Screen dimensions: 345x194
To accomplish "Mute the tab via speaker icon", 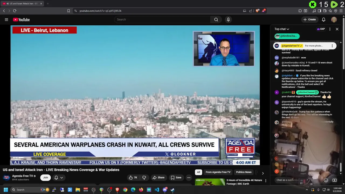I will click(8, 4).
